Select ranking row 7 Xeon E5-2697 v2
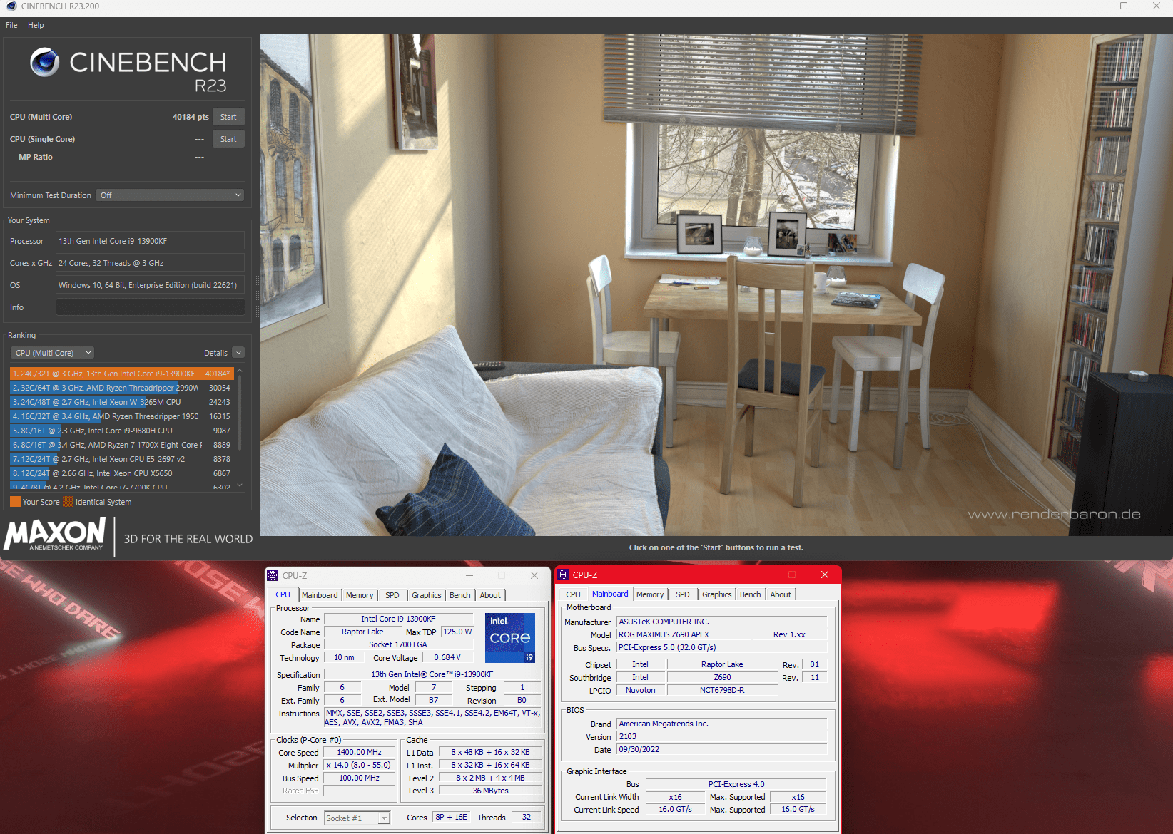 pyautogui.click(x=121, y=459)
